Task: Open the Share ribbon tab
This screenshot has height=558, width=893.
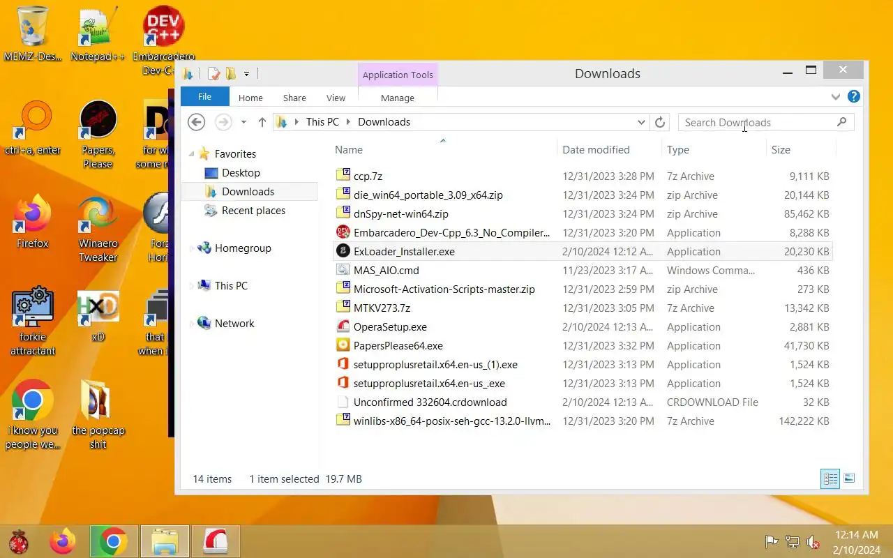Action: coord(294,98)
